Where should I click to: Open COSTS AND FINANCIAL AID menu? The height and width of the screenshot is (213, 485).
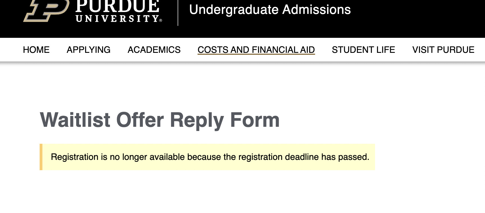256,49
